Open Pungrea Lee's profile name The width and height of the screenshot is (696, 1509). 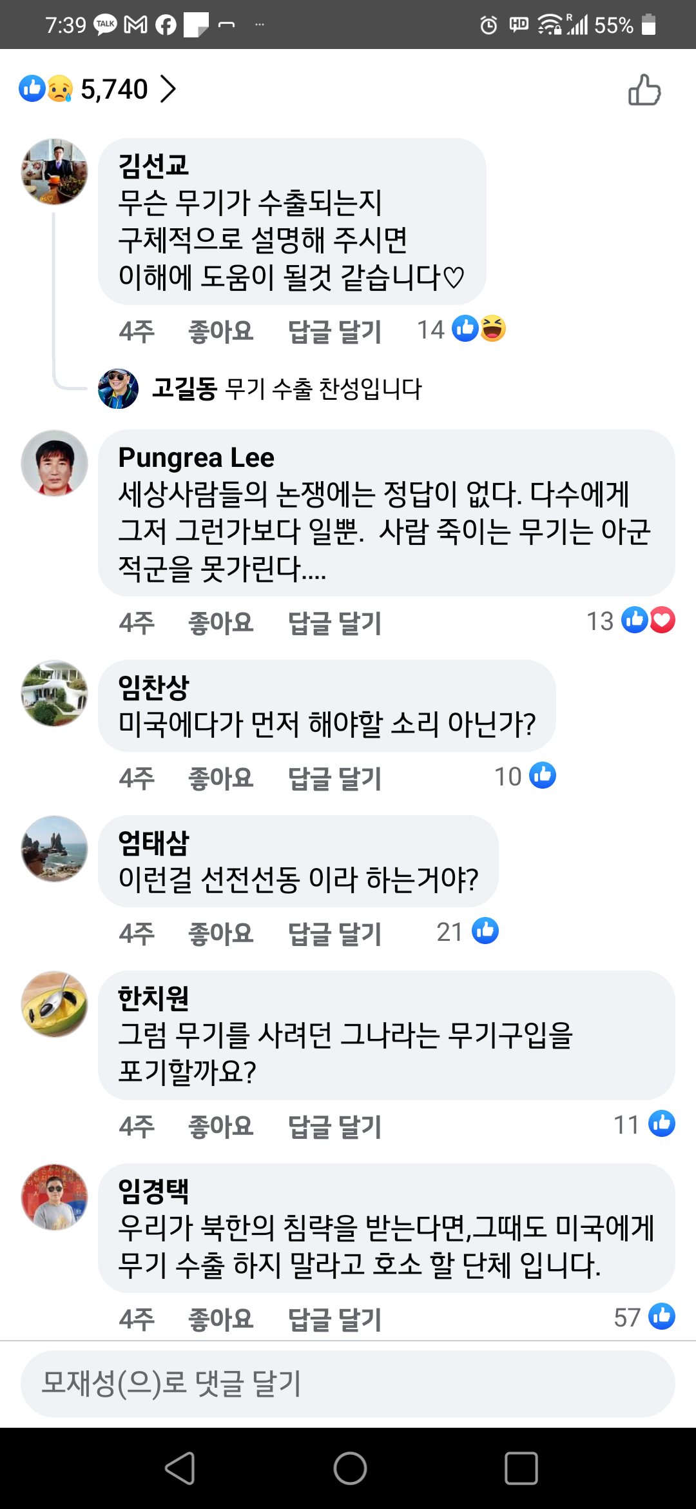click(196, 457)
